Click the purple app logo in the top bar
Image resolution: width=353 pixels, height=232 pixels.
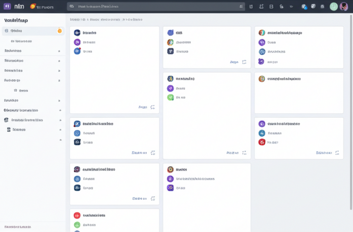click(7, 6)
